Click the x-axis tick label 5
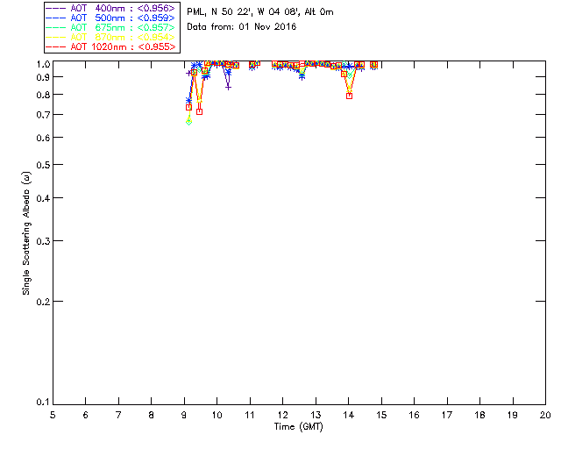Viewport: 561px width, 449px height. pos(53,415)
